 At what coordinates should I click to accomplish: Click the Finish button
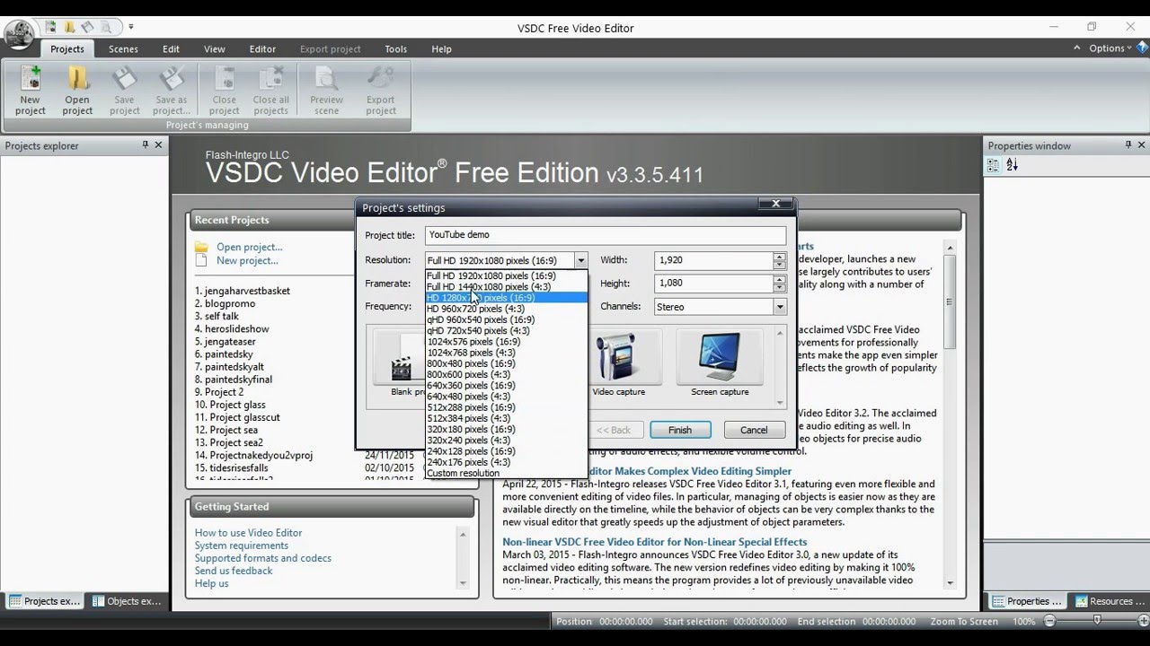680,430
